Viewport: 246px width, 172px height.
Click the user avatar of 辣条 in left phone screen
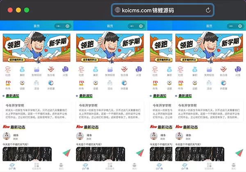point(7,136)
